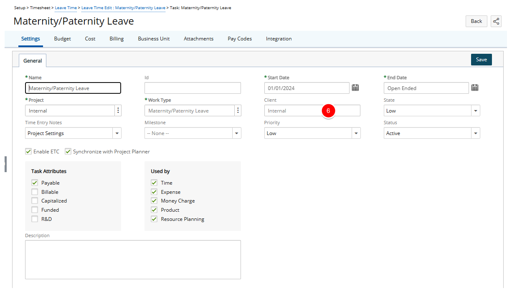
Task: Switch to the Settings tab
Action: pyautogui.click(x=30, y=39)
